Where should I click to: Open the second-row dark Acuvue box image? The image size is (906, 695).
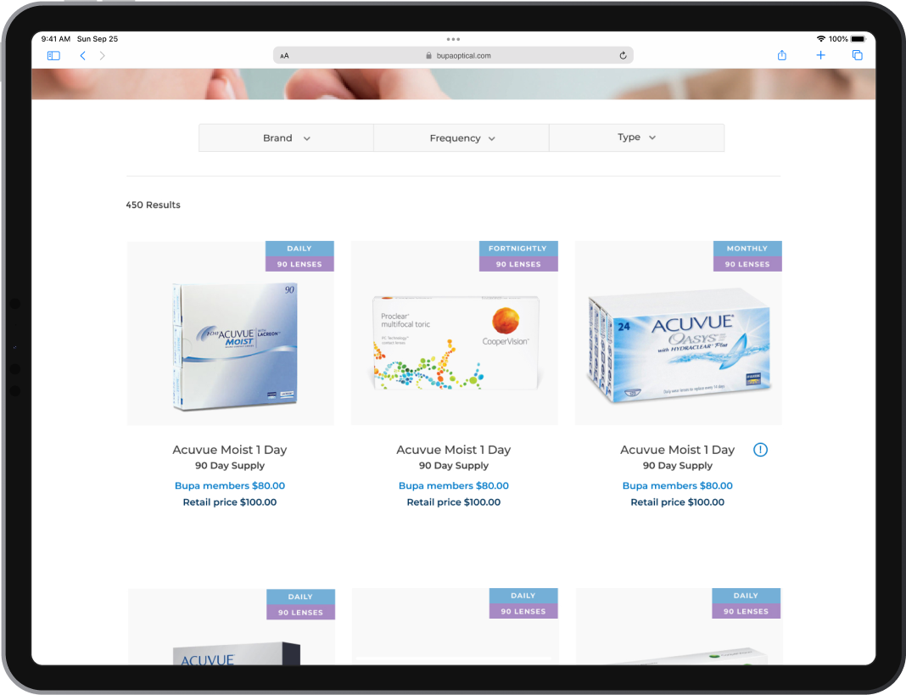point(237,653)
